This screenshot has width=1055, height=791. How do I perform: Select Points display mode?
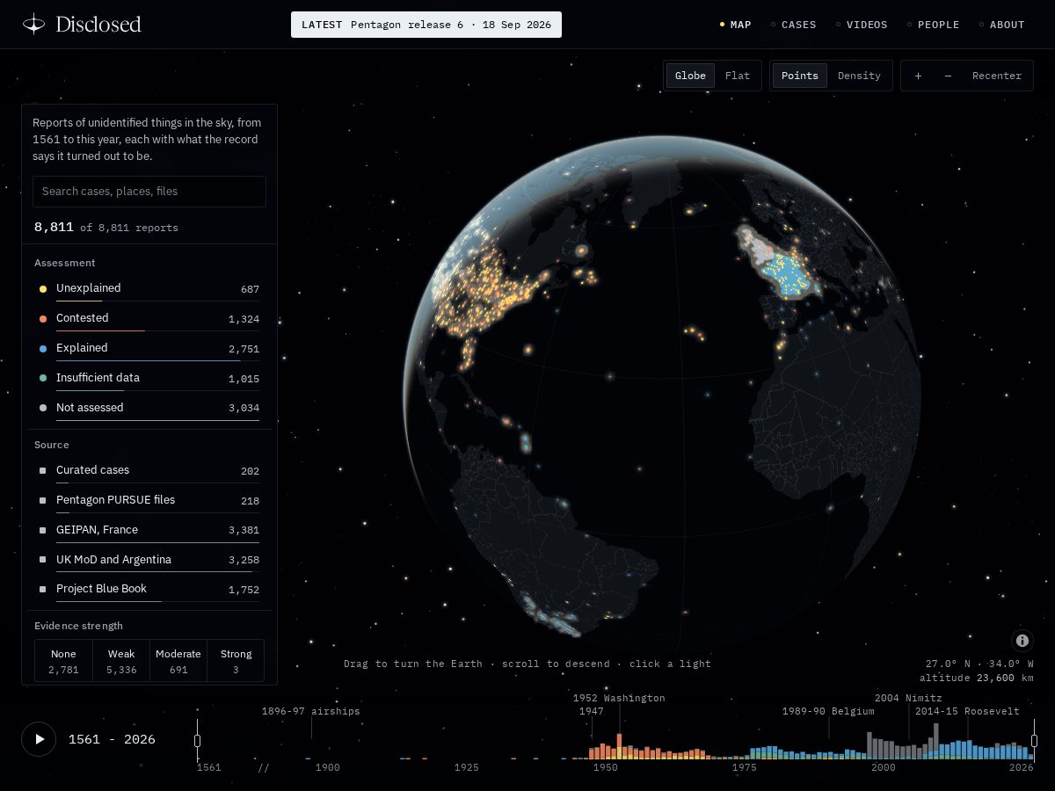click(800, 76)
